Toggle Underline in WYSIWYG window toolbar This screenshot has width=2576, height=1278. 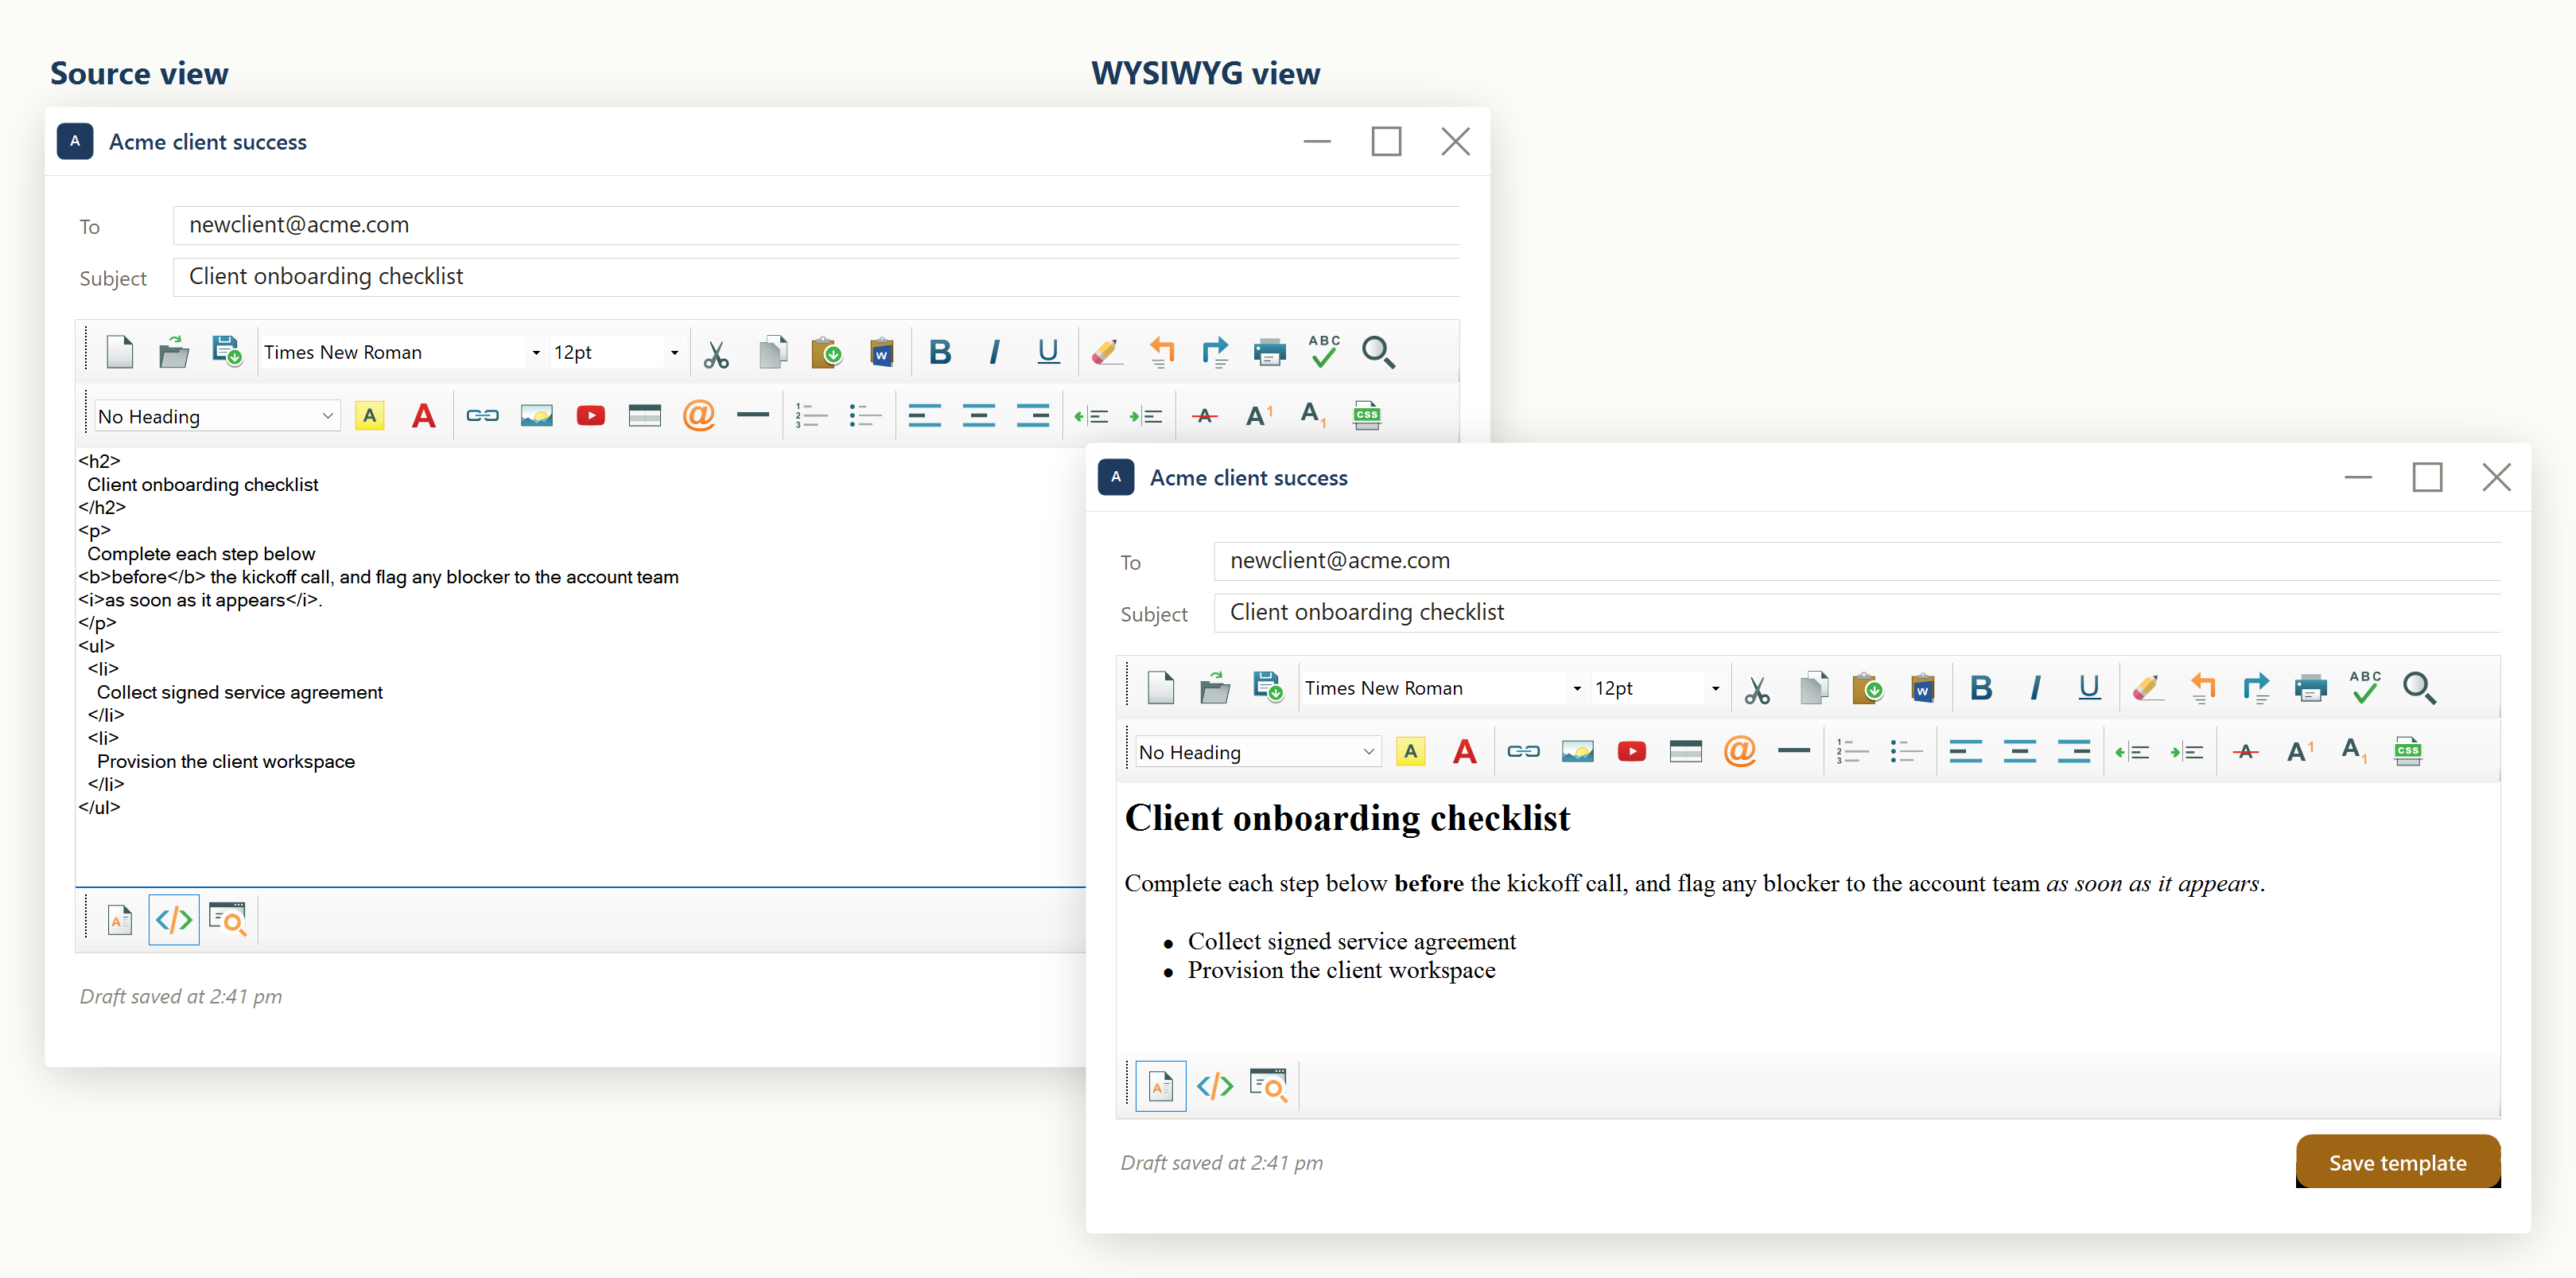pos(2089,688)
